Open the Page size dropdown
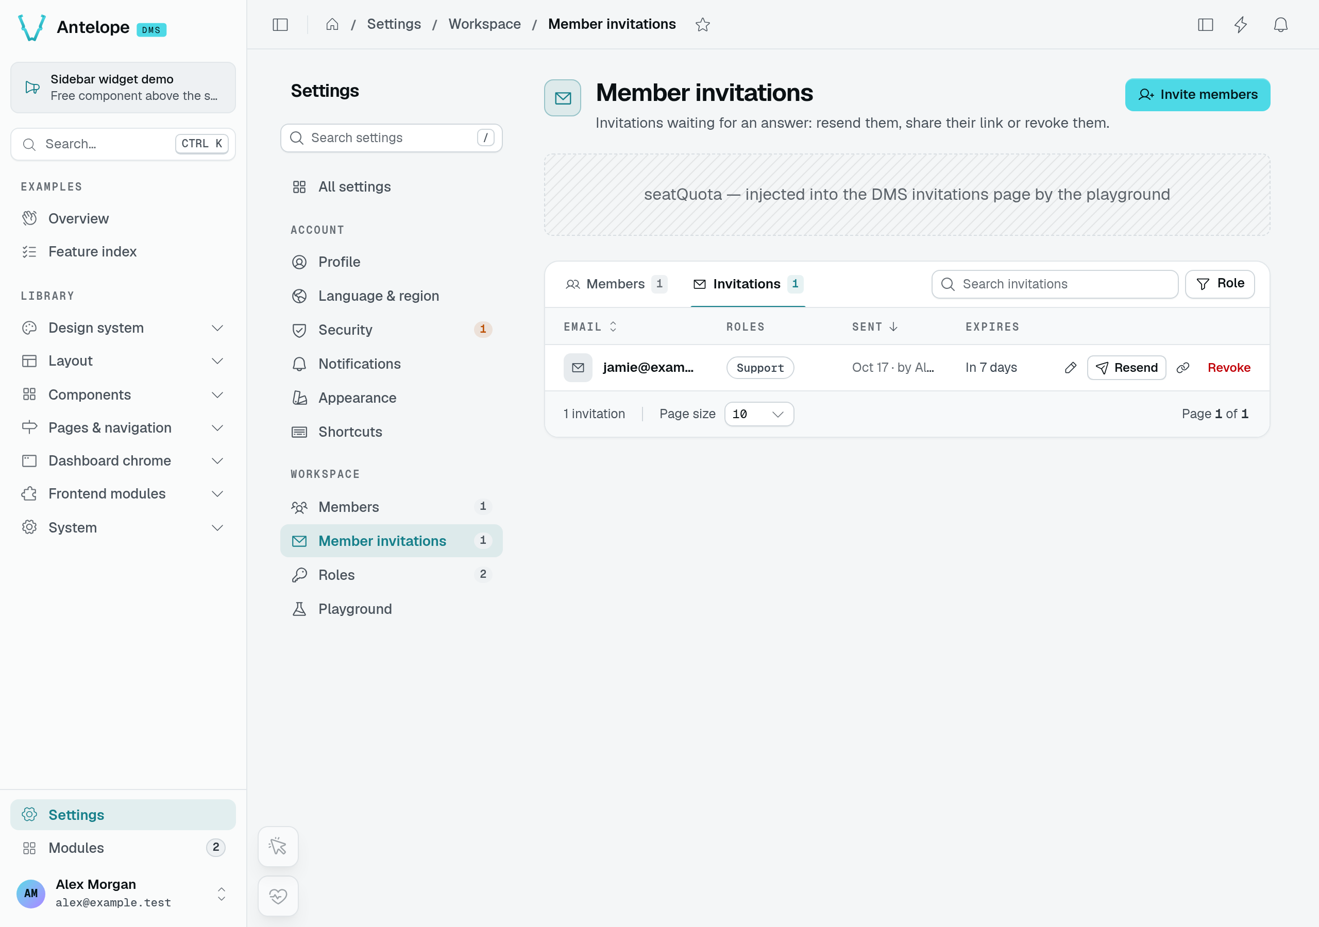The height and width of the screenshot is (927, 1319). coord(759,414)
